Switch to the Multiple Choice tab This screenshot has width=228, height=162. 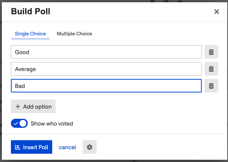pyautogui.click(x=74, y=34)
